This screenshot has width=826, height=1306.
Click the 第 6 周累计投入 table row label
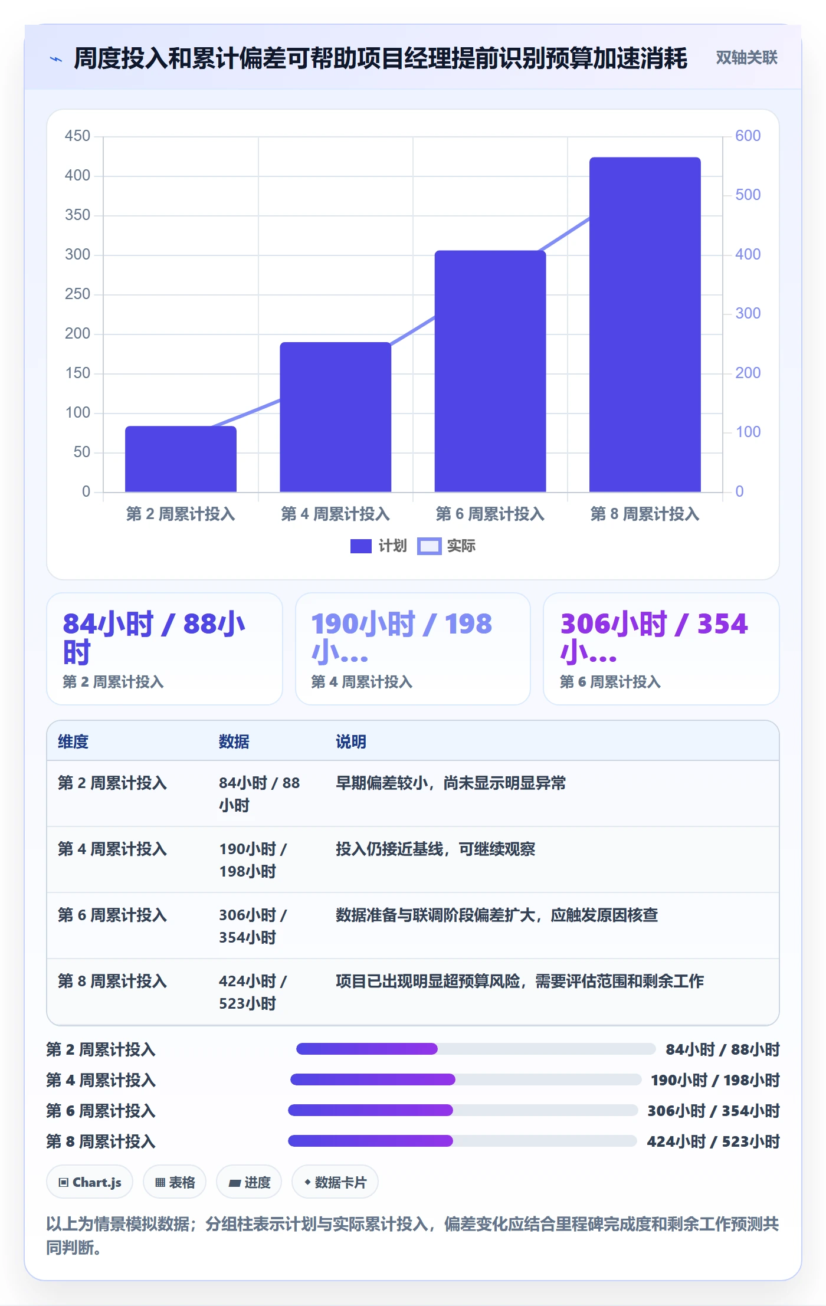113,915
